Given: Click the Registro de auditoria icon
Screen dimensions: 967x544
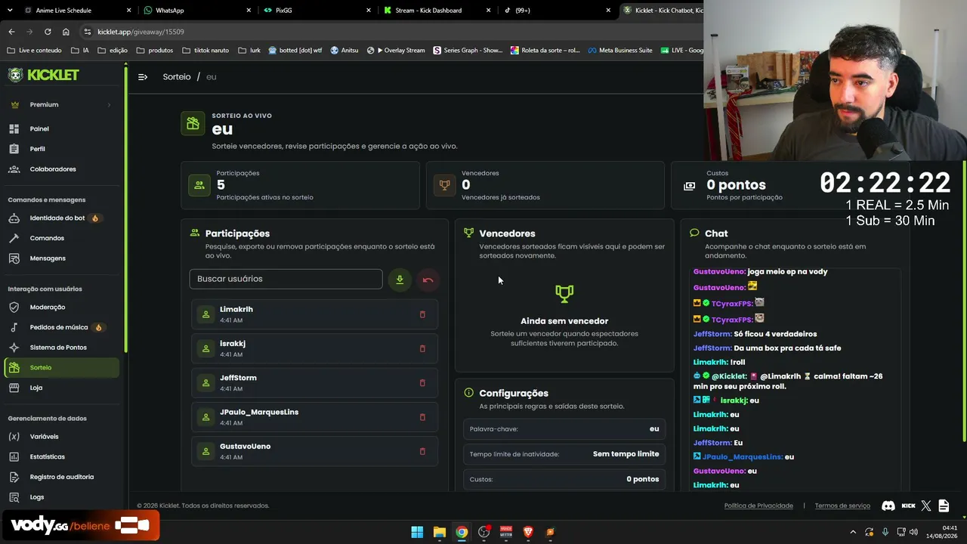Looking at the screenshot, I should point(14,477).
